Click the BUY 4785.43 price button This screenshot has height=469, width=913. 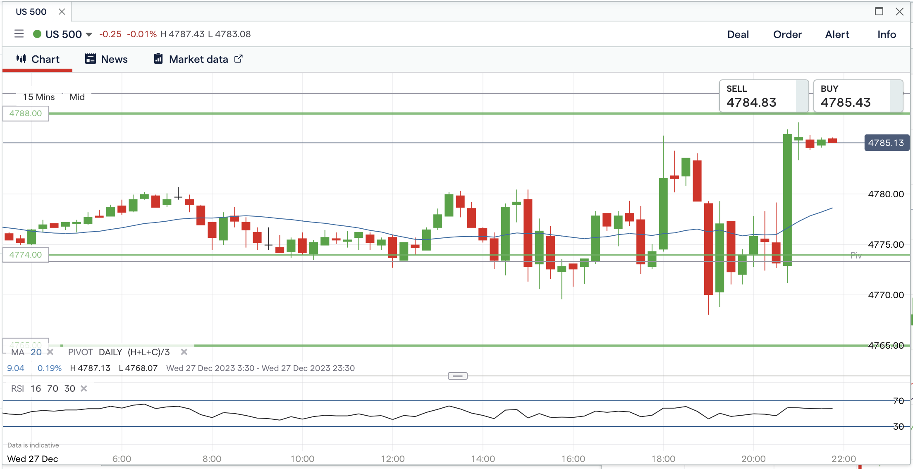coord(858,96)
